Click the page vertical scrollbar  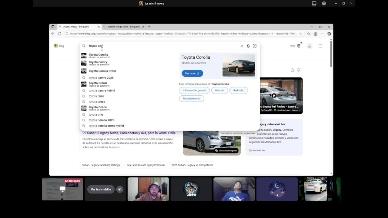point(331,54)
